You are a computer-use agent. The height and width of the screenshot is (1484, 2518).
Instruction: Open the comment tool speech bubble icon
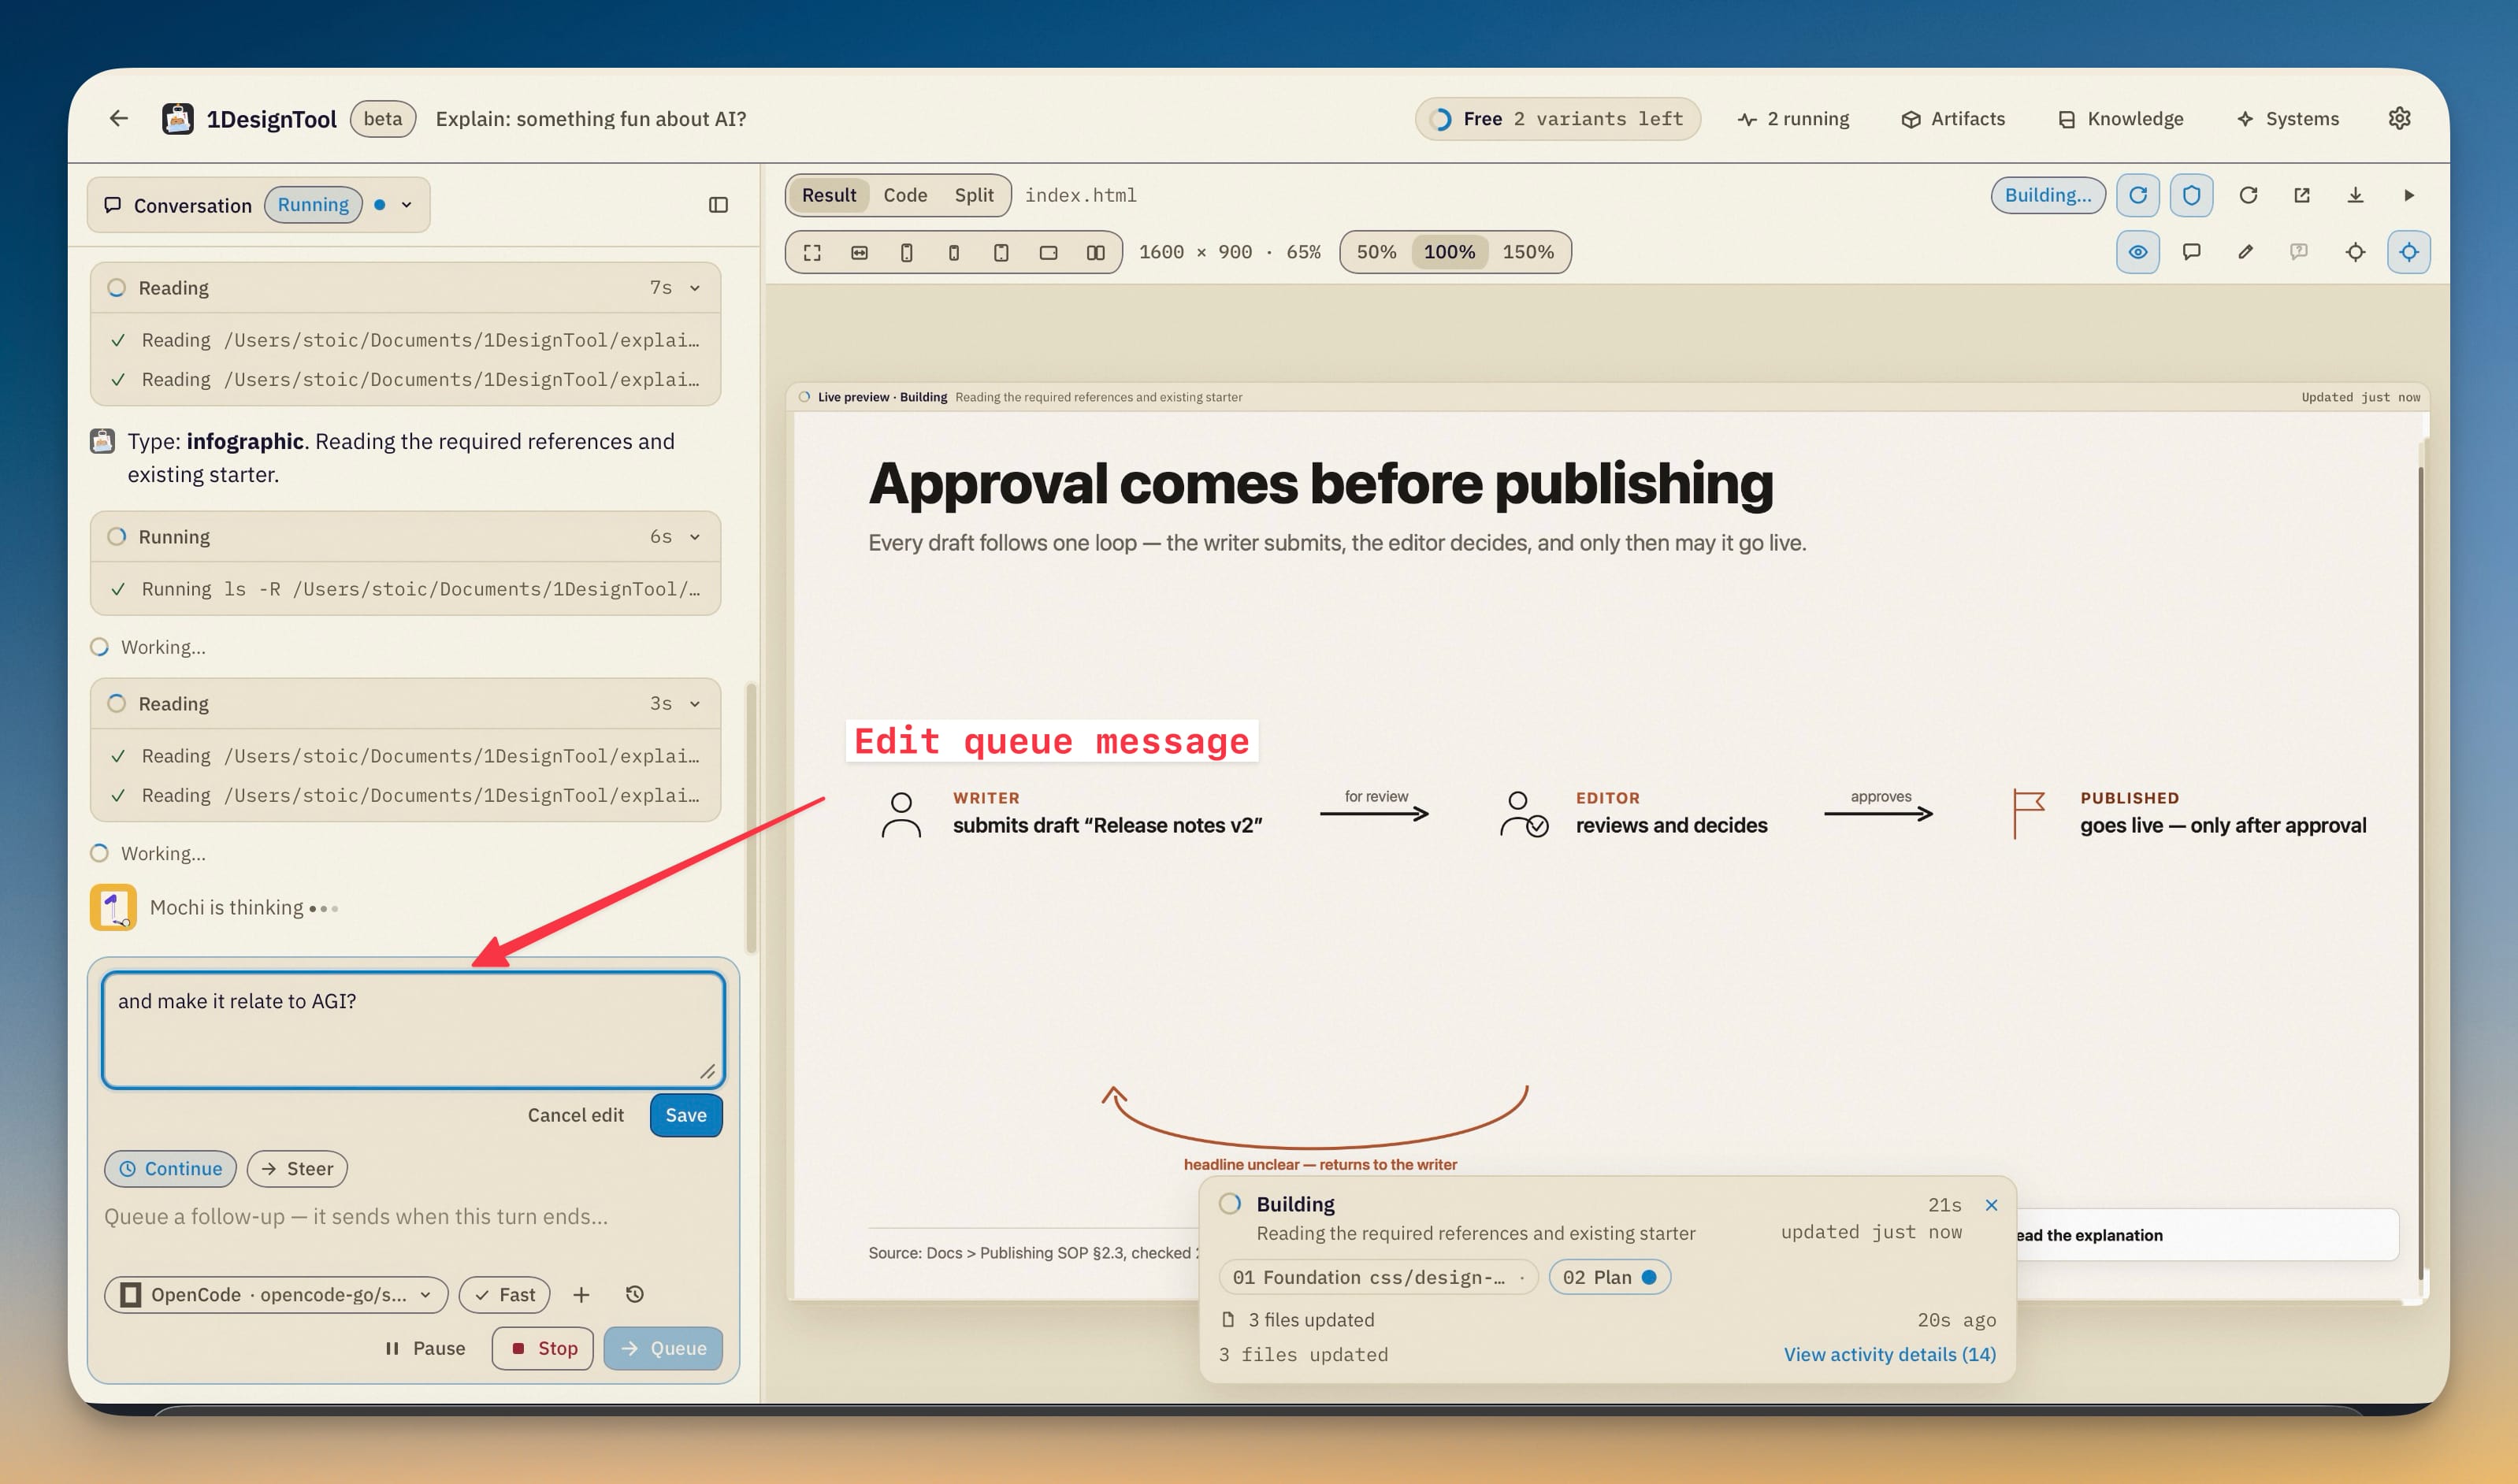pyautogui.click(x=2191, y=252)
